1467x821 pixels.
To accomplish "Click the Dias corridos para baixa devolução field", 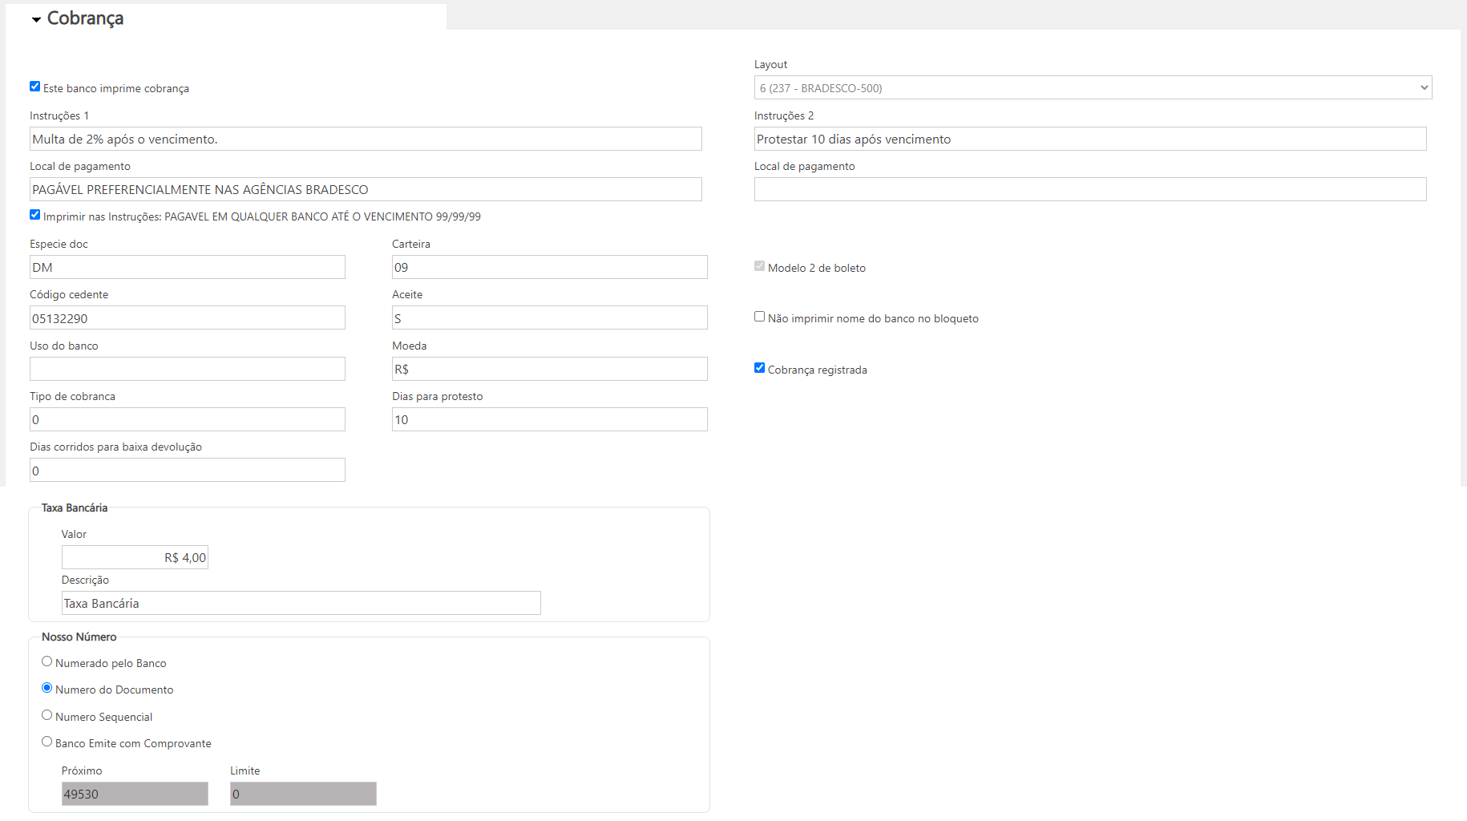I will (x=188, y=470).
